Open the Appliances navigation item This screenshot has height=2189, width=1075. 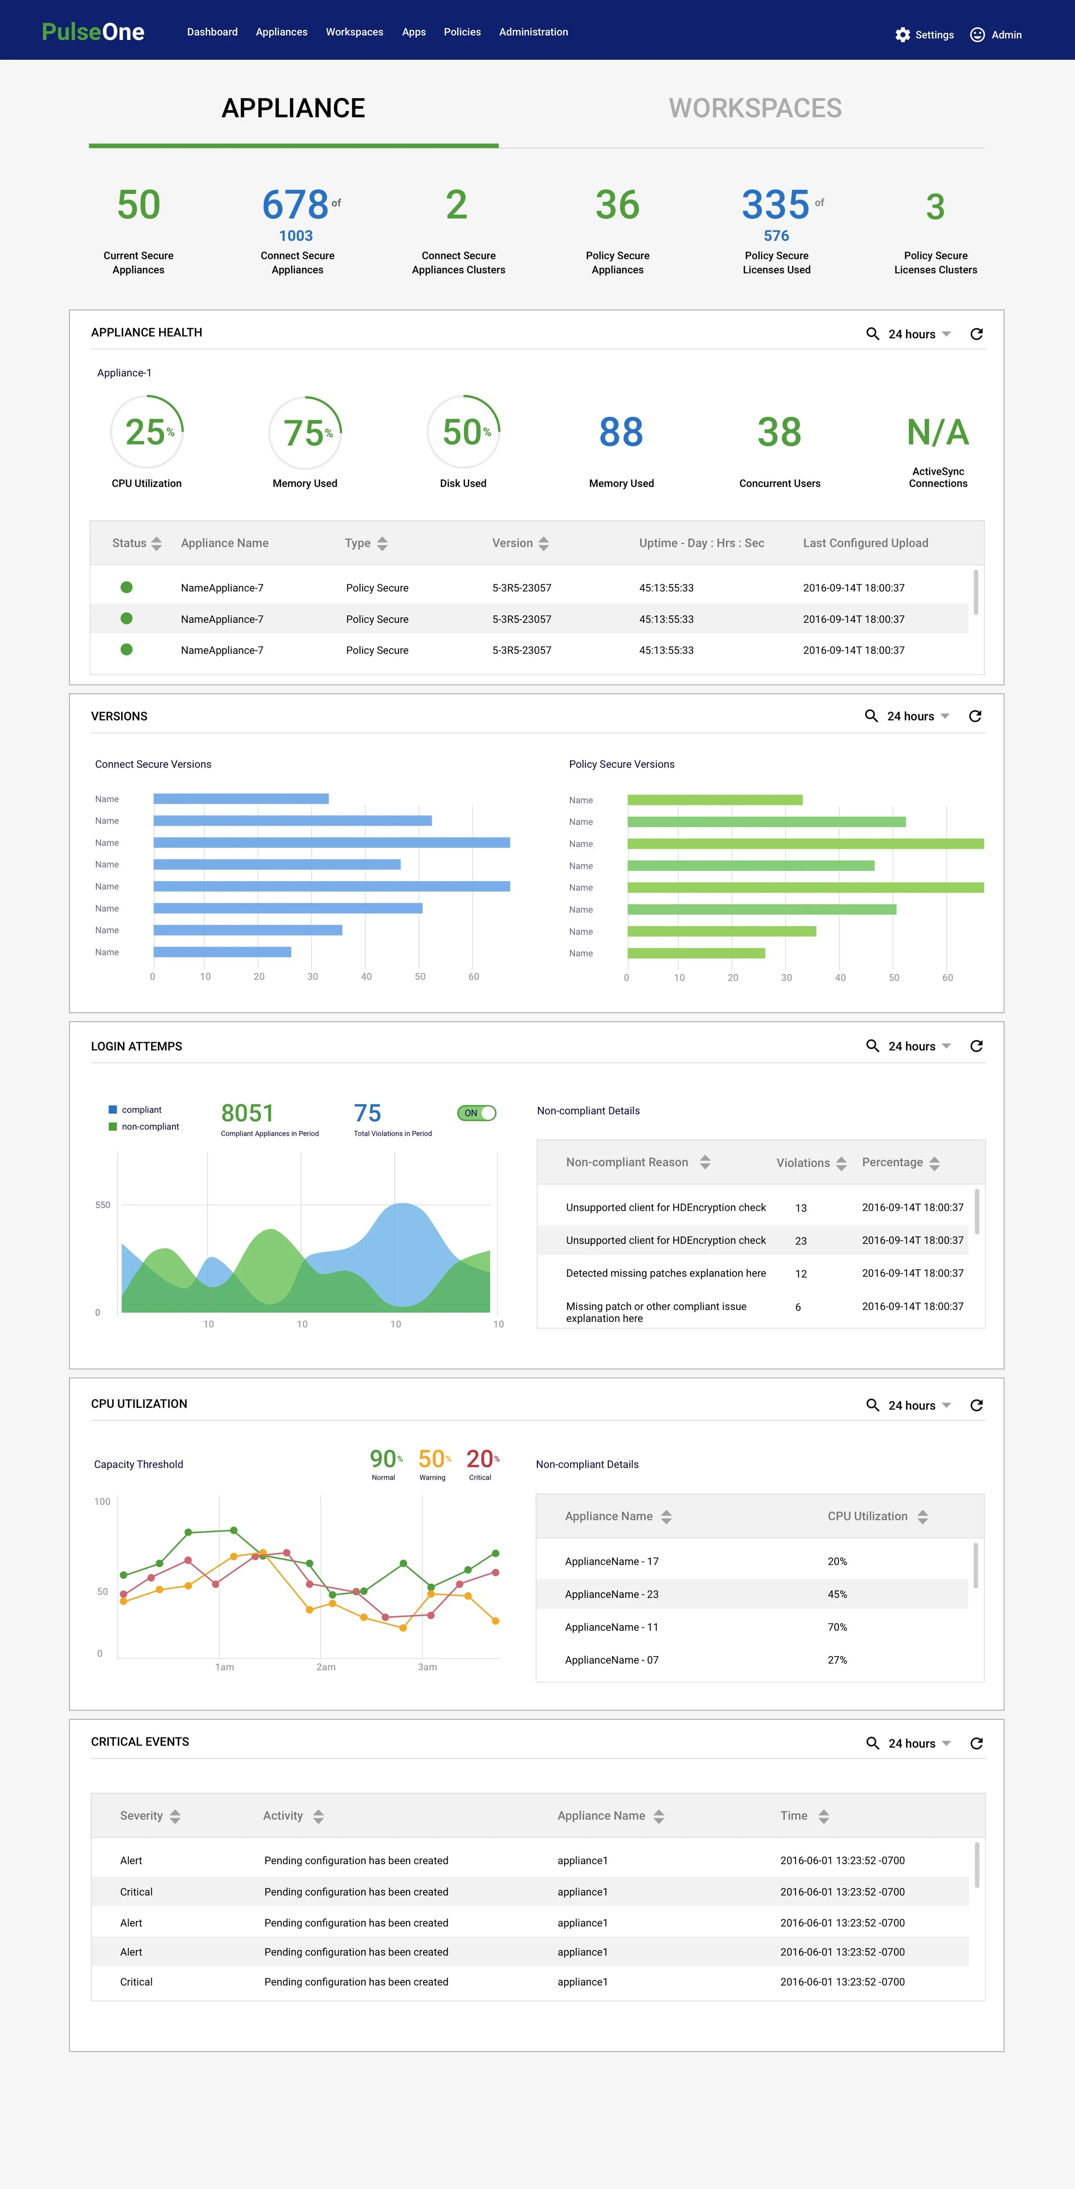point(281,32)
